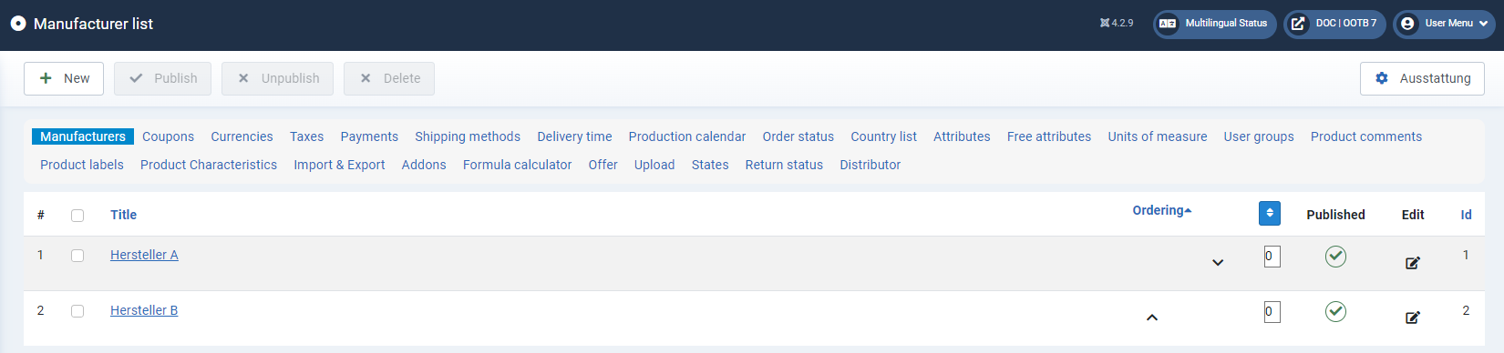The width and height of the screenshot is (1504, 353).
Task: Click the blue save ordering icon
Action: click(x=1270, y=213)
